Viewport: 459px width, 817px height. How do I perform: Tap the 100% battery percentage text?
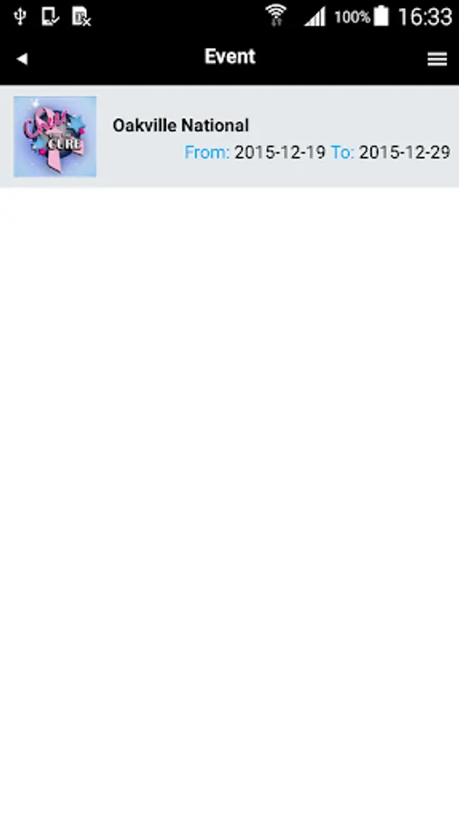coord(352,17)
